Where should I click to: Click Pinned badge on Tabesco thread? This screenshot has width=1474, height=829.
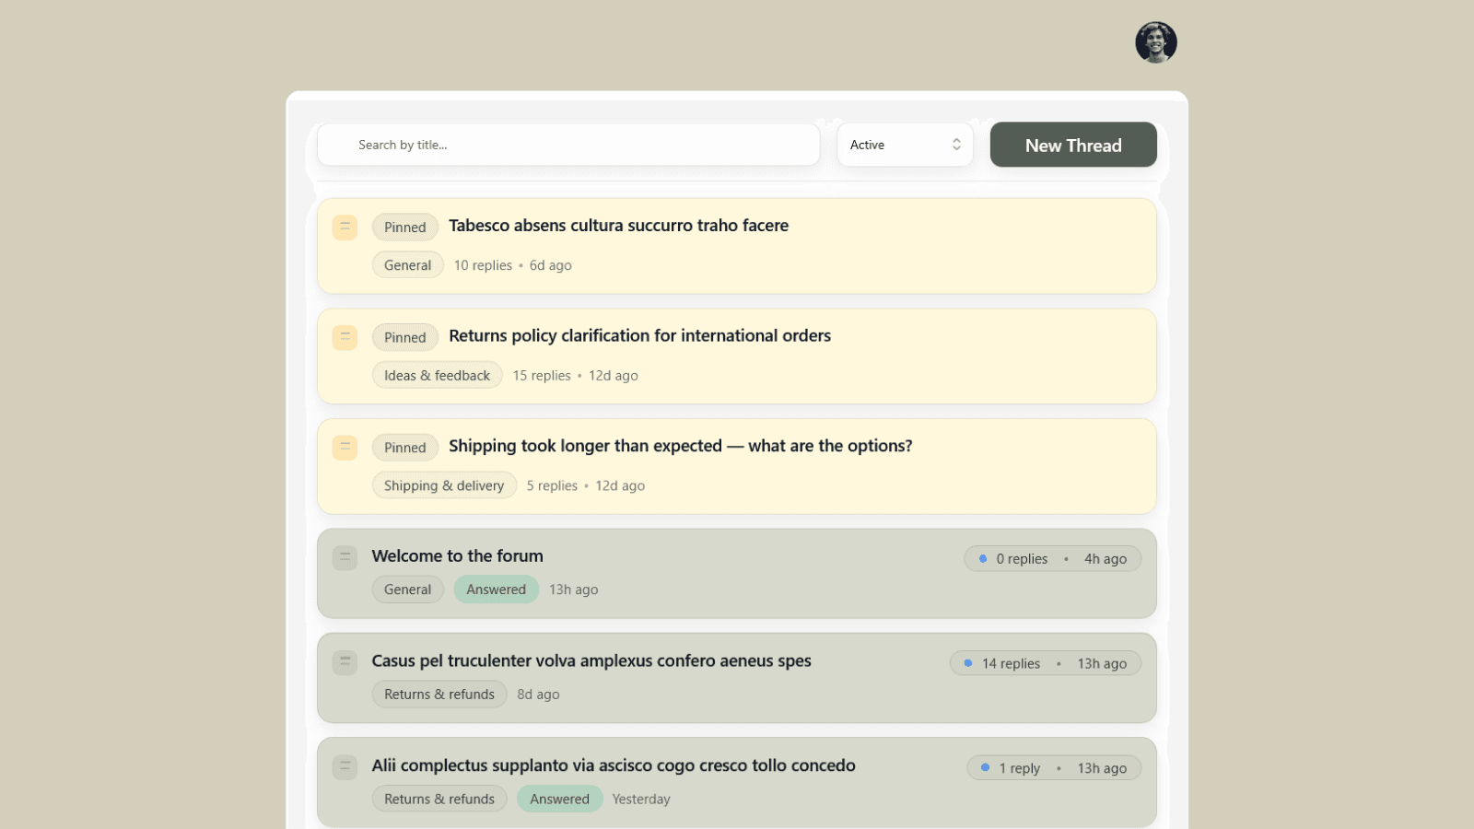pos(405,228)
